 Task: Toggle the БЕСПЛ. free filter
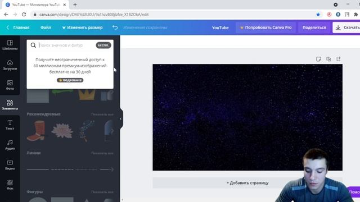point(103,45)
